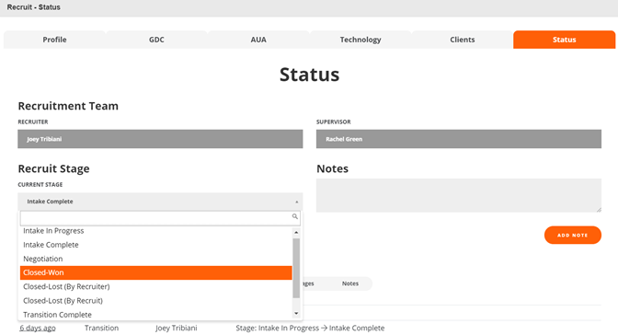Click inside the Notes text area

(459, 195)
